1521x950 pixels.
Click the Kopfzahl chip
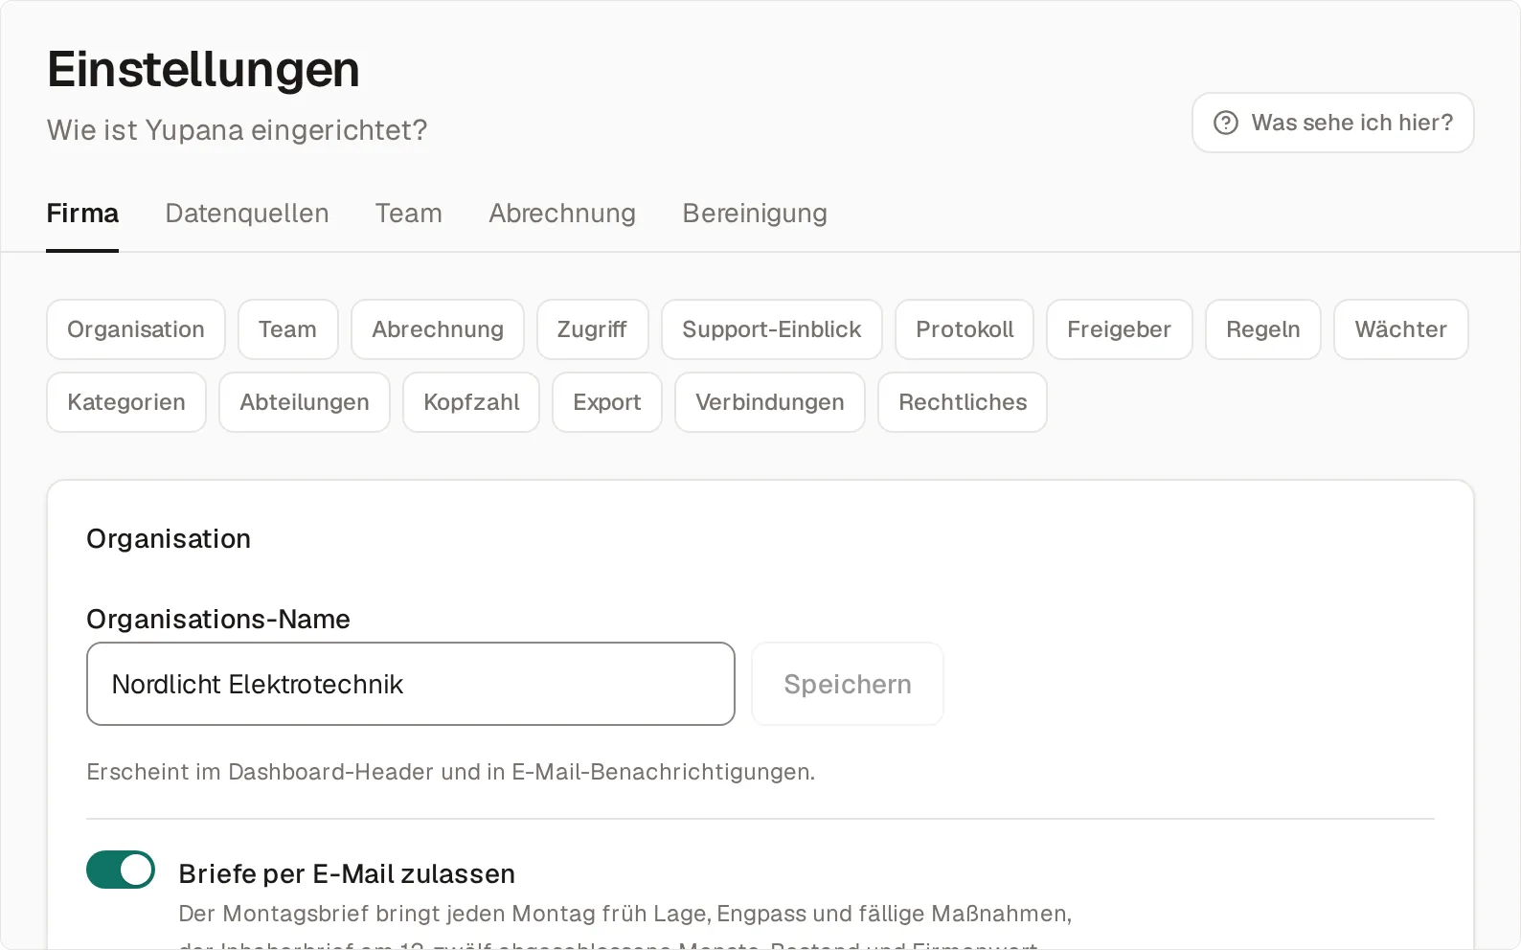(471, 402)
